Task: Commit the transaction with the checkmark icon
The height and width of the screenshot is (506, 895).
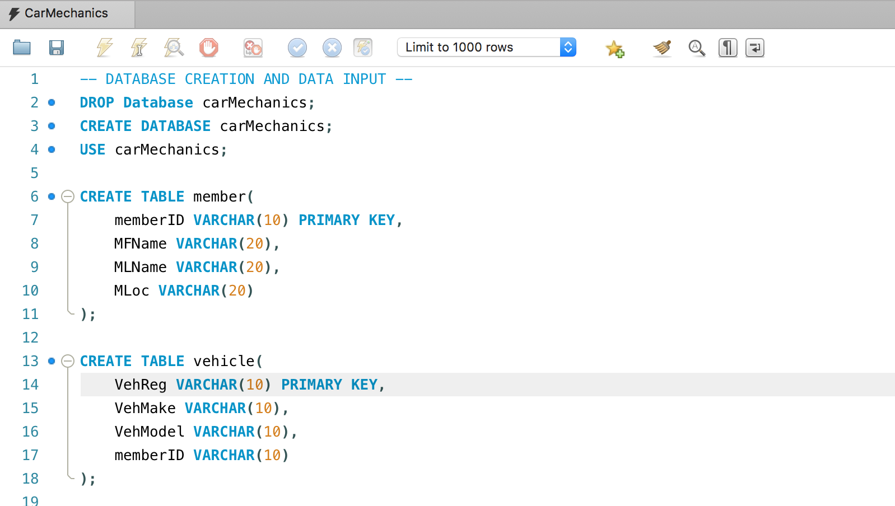Action: (297, 48)
